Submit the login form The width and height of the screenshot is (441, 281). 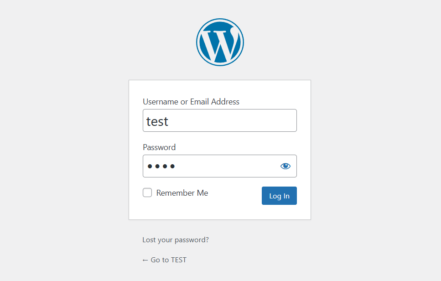point(279,195)
